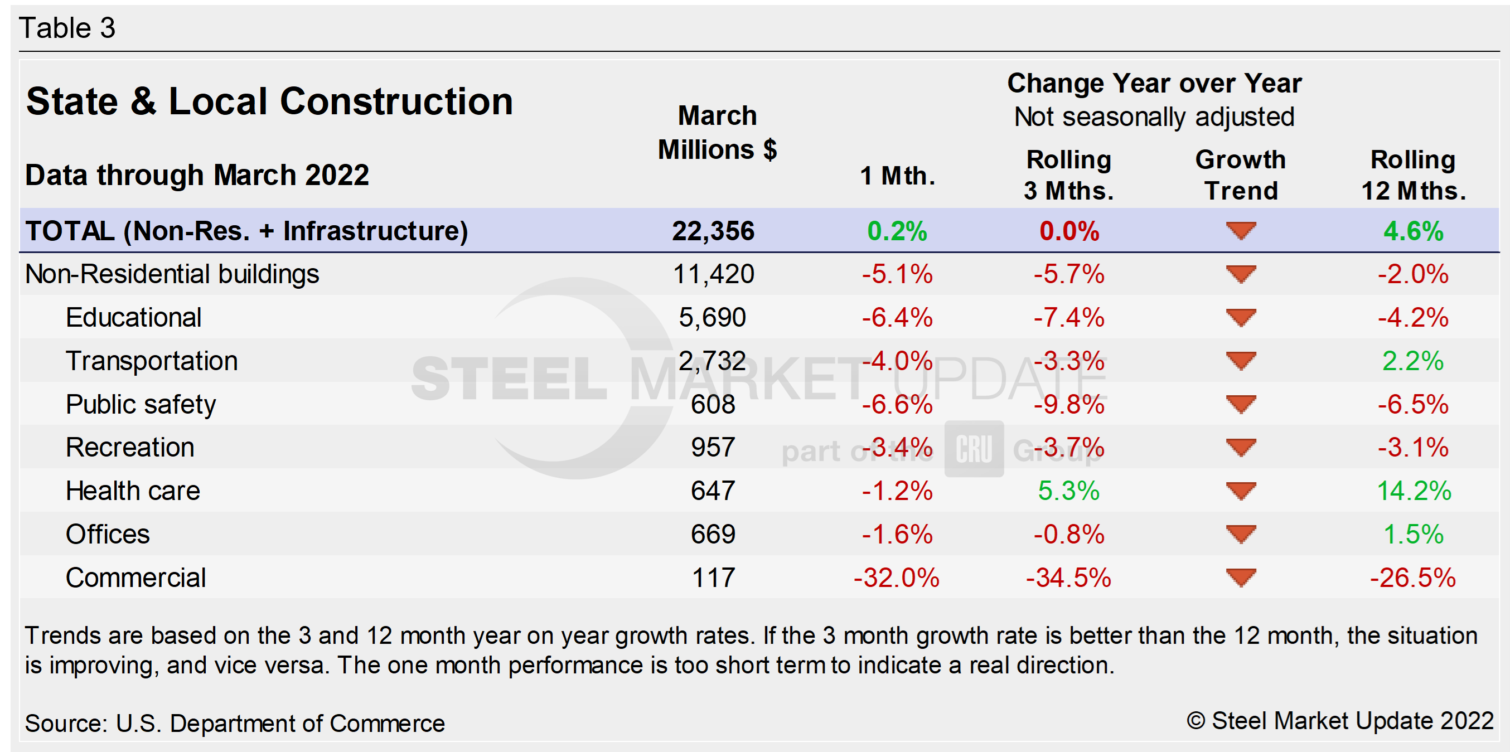
Task: Select the Rolling 12 Mths. column header
Action: (1412, 174)
